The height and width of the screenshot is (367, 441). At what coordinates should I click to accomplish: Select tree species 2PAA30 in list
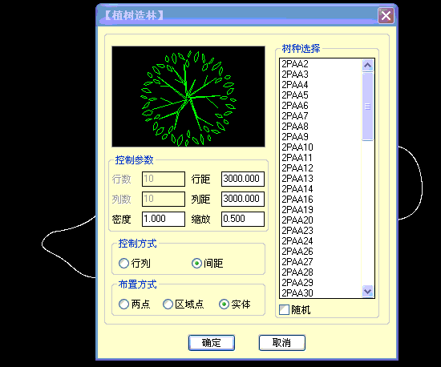[x=297, y=293]
